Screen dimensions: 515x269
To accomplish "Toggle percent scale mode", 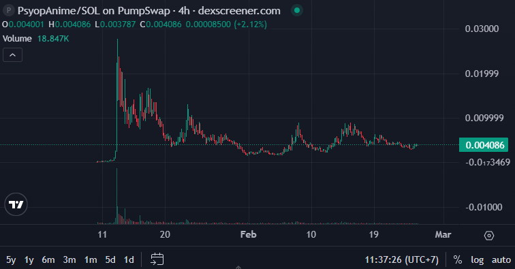I will (x=458, y=259).
